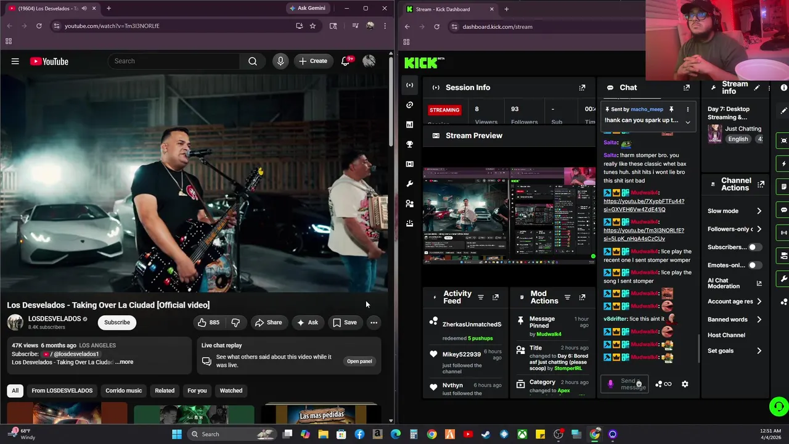Pop out the Mod Actions panel
Screen dimensions: 789x444
(582, 297)
